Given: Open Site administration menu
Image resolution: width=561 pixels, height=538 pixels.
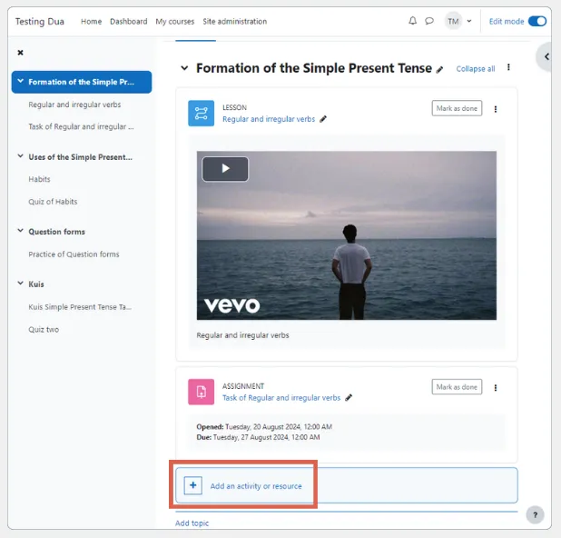Looking at the screenshot, I should (x=235, y=22).
